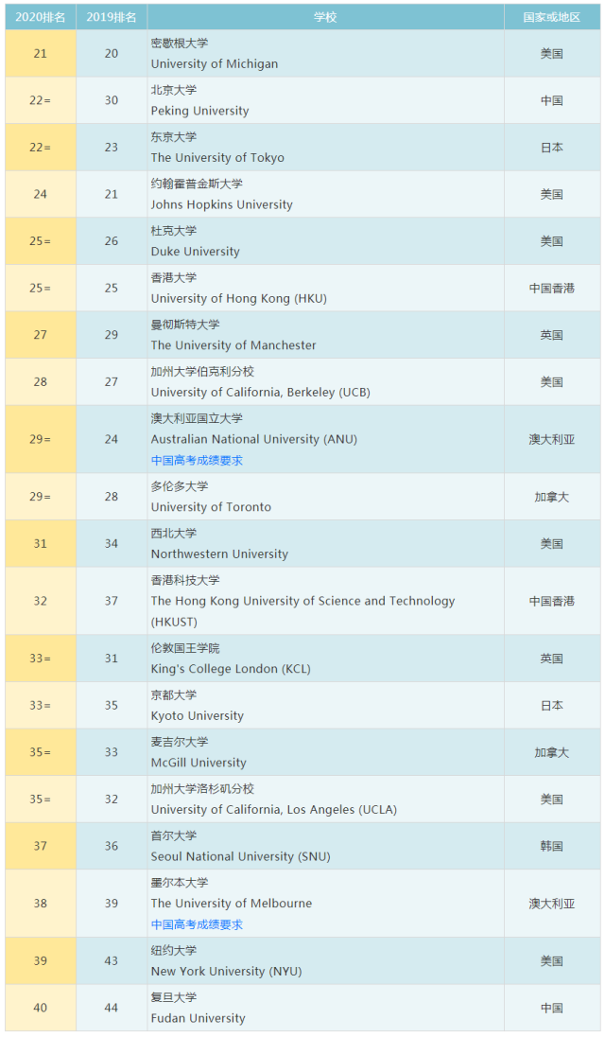Select the 加州大学伯克利分校 school name
605x1037 pixels.
[x=202, y=372]
